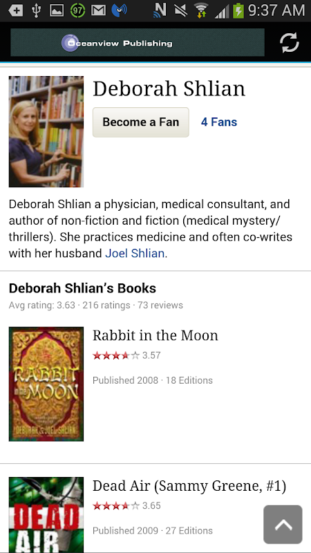The height and width of the screenshot is (553, 311).
Task: Tap Deborah Shlian's author photo
Action: click(x=46, y=131)
